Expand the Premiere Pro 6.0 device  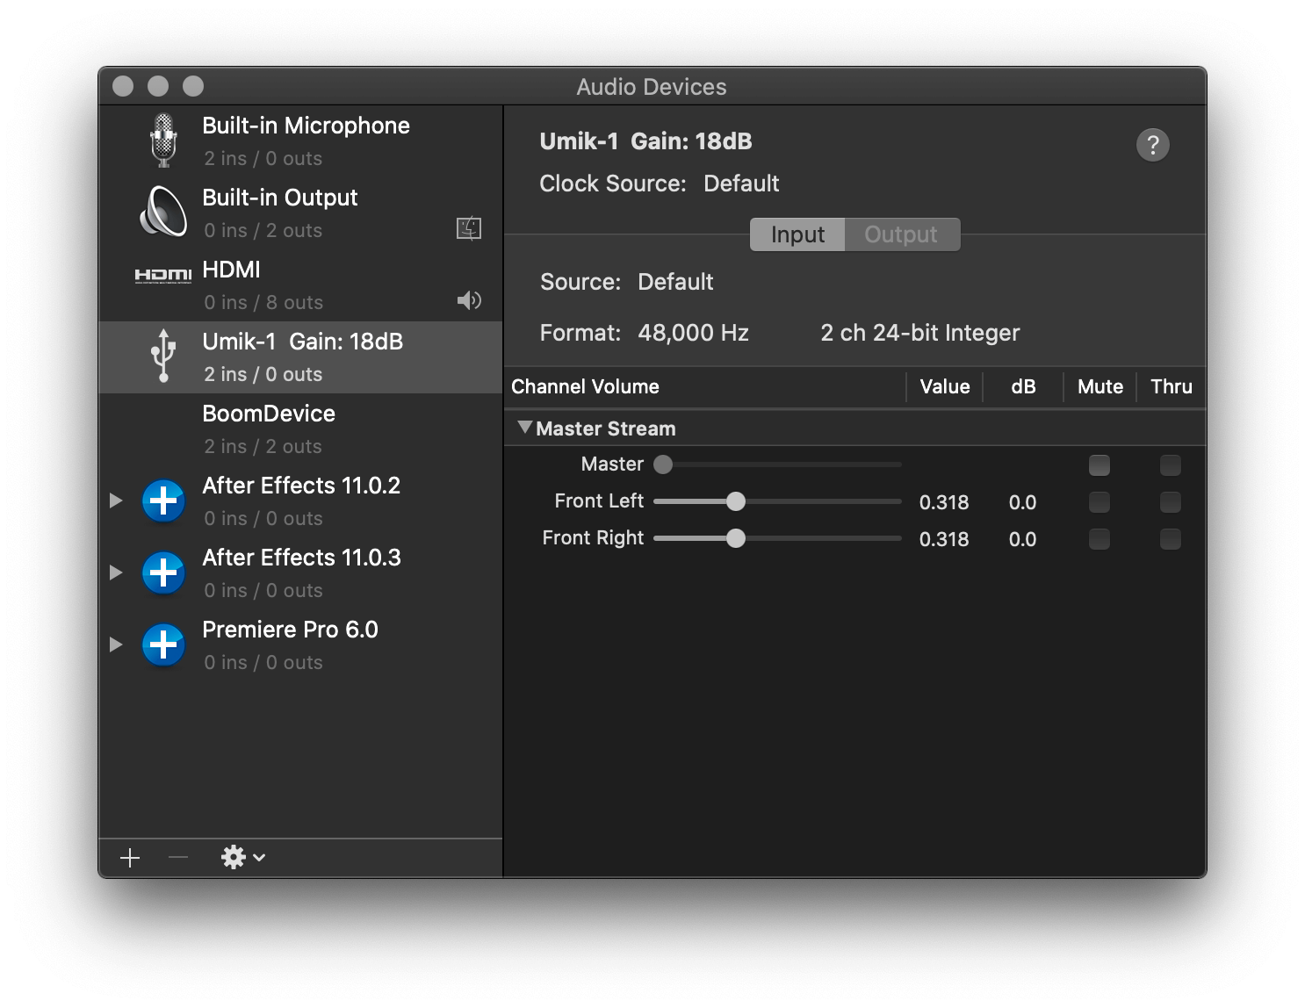[x=116, y=644]
